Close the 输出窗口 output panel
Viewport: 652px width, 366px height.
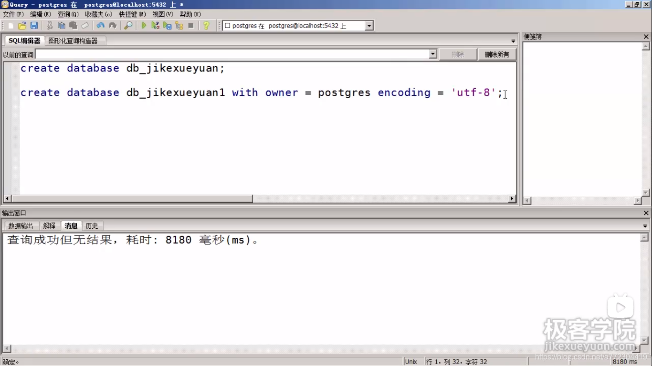click(646, 213)
